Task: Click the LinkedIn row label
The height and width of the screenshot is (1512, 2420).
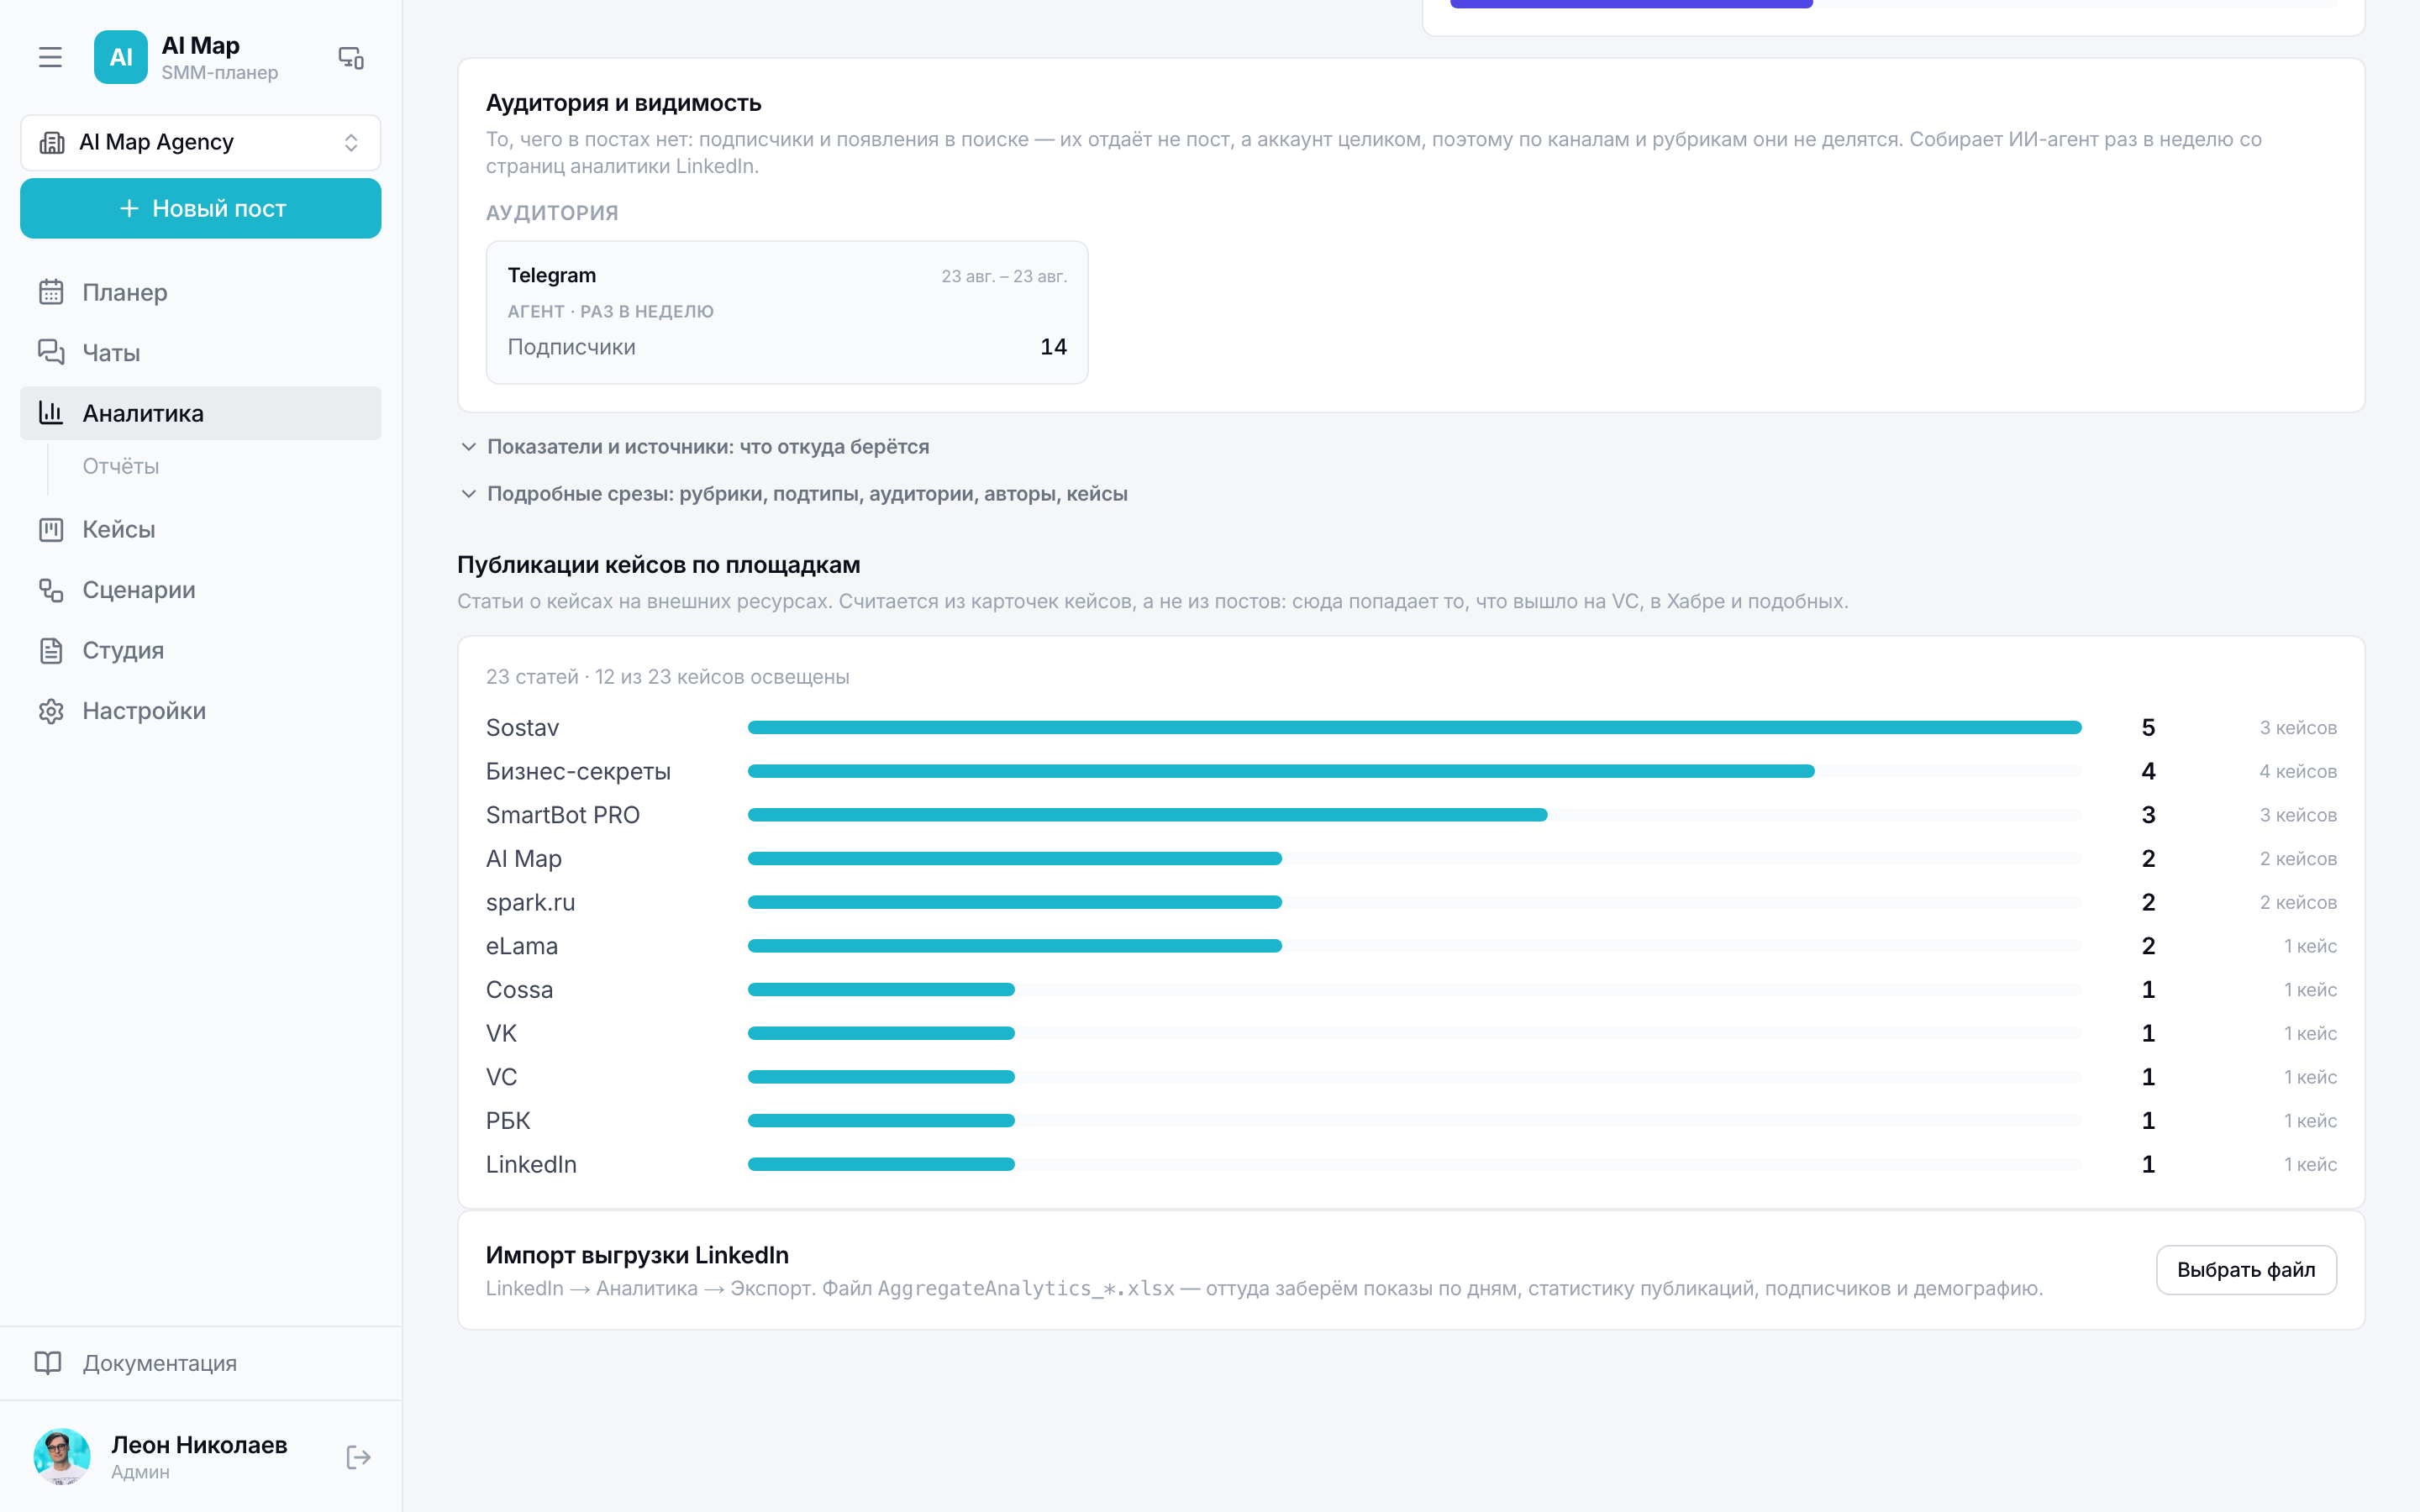Action: [531, 1164]
